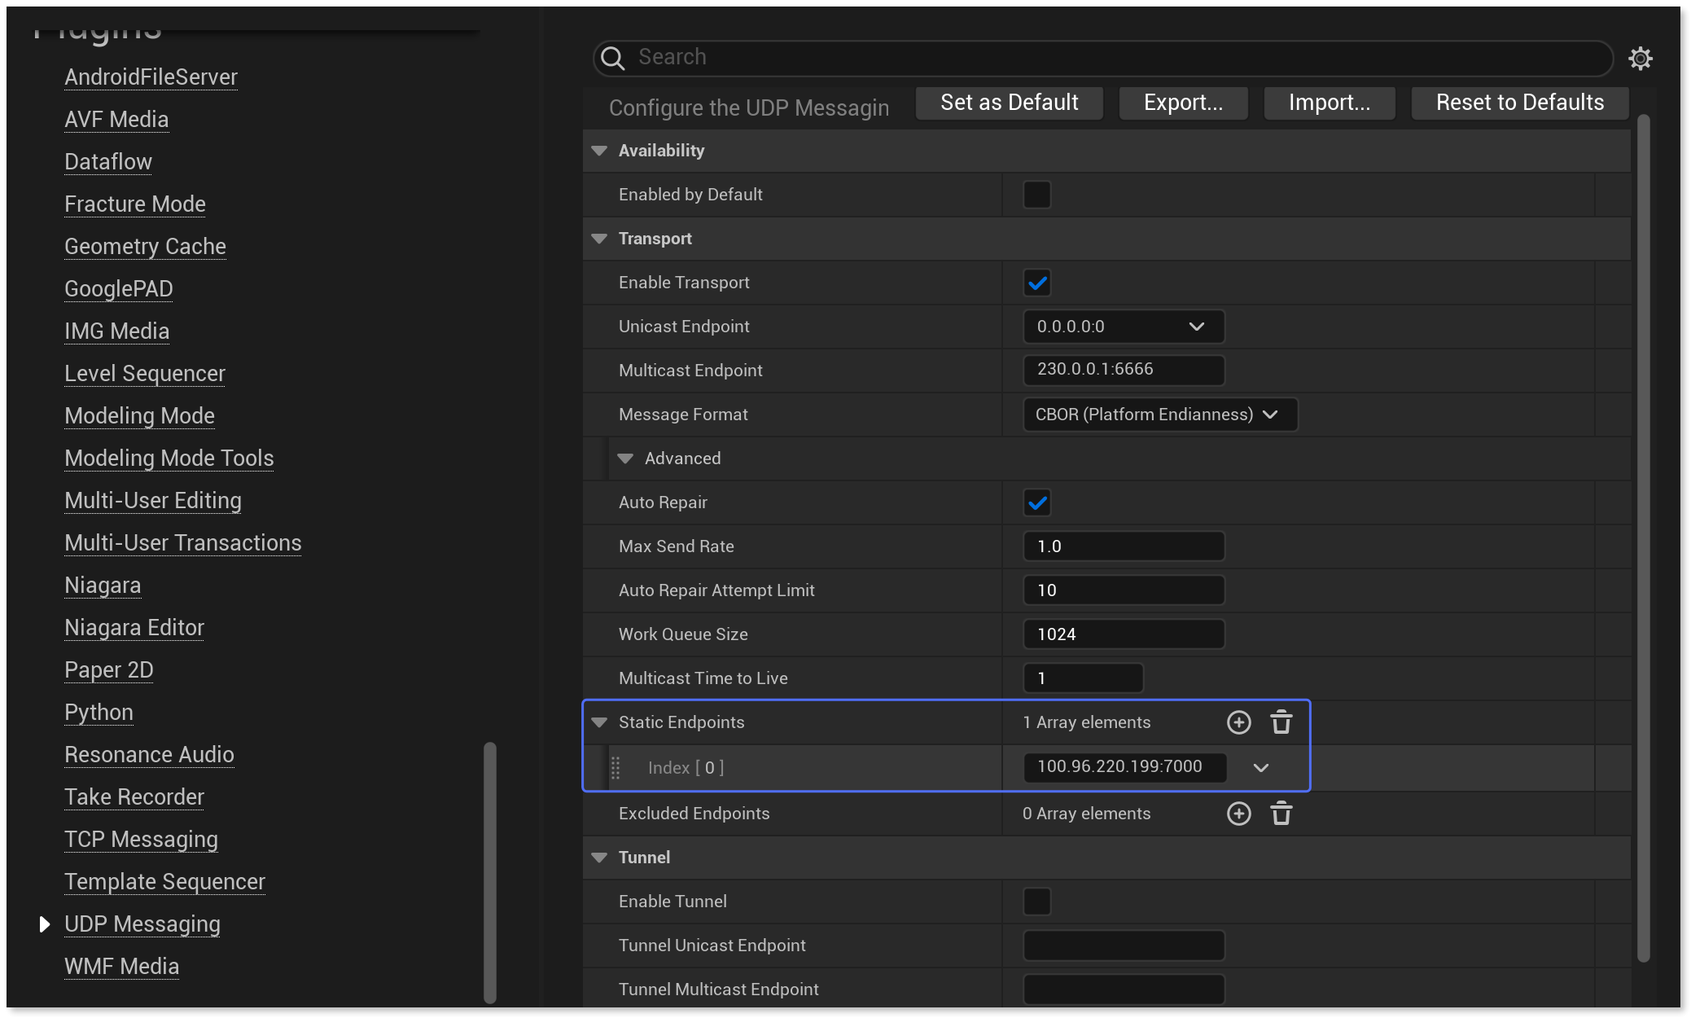Open the settings gear menu
This screenshot has width=1691, height=1018.
click(1641, 58)
